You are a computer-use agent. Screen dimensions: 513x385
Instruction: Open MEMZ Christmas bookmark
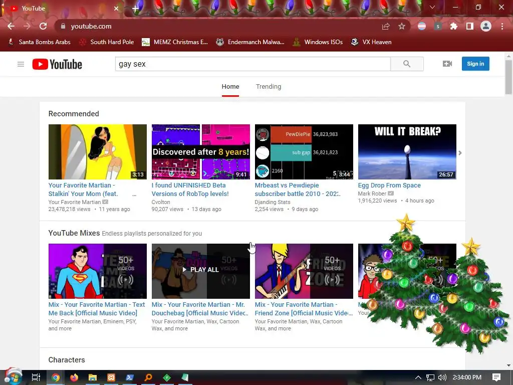point(175,42)
